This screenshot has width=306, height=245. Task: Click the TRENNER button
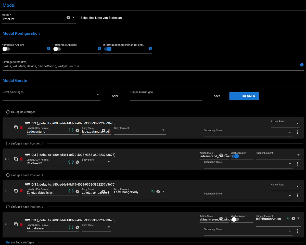244,96
